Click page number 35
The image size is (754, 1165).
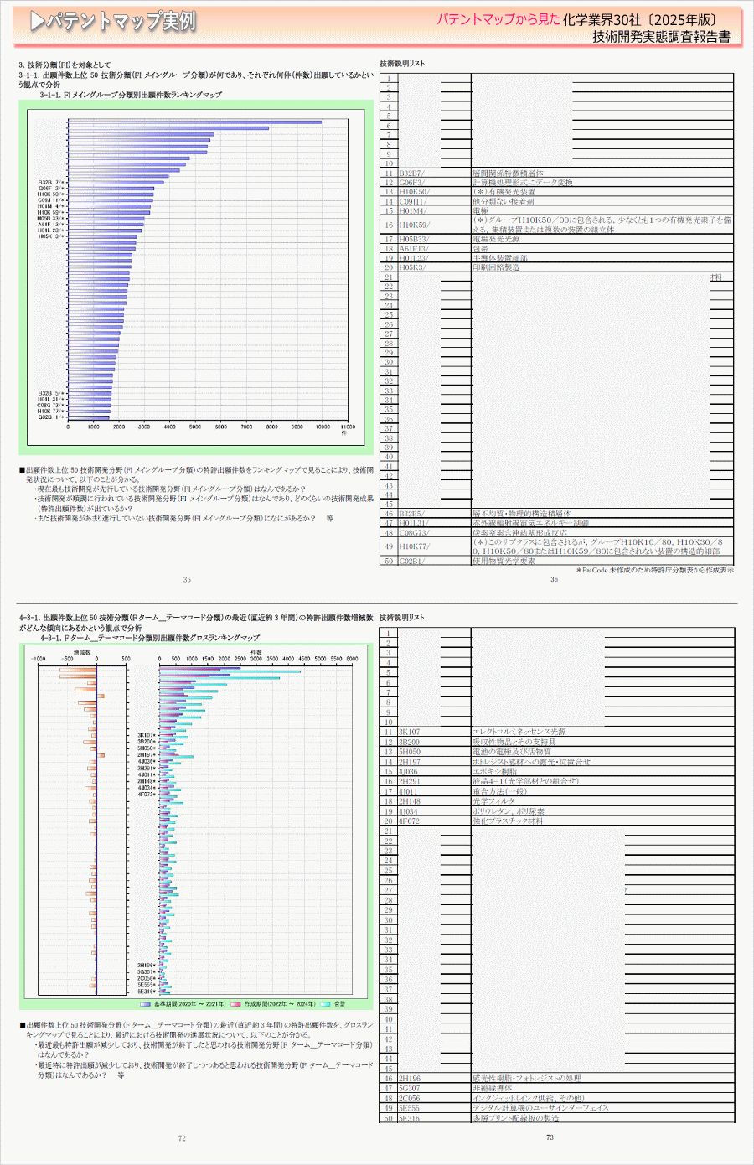coord(187,579)
